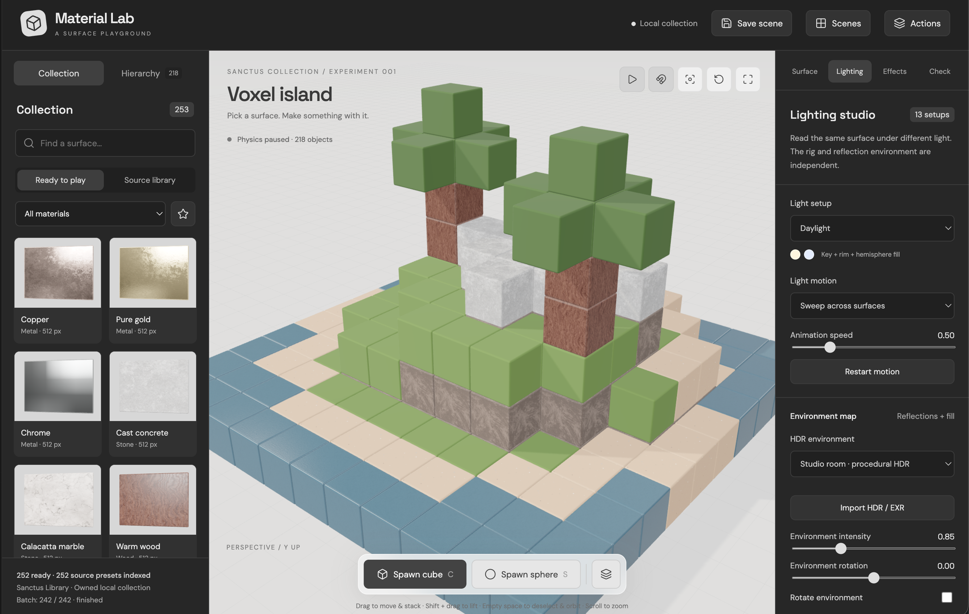Click the 13 setups badge

[932, 114]
